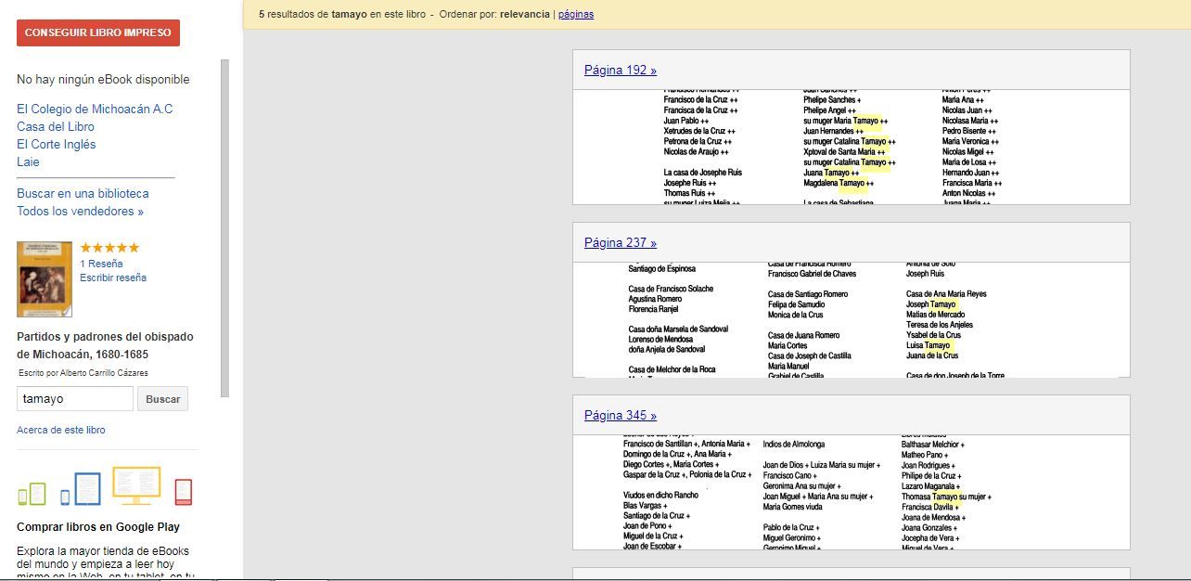Open the Página 237 result link
Viewport: 1191px width, 581px height.
coord(621,243)
